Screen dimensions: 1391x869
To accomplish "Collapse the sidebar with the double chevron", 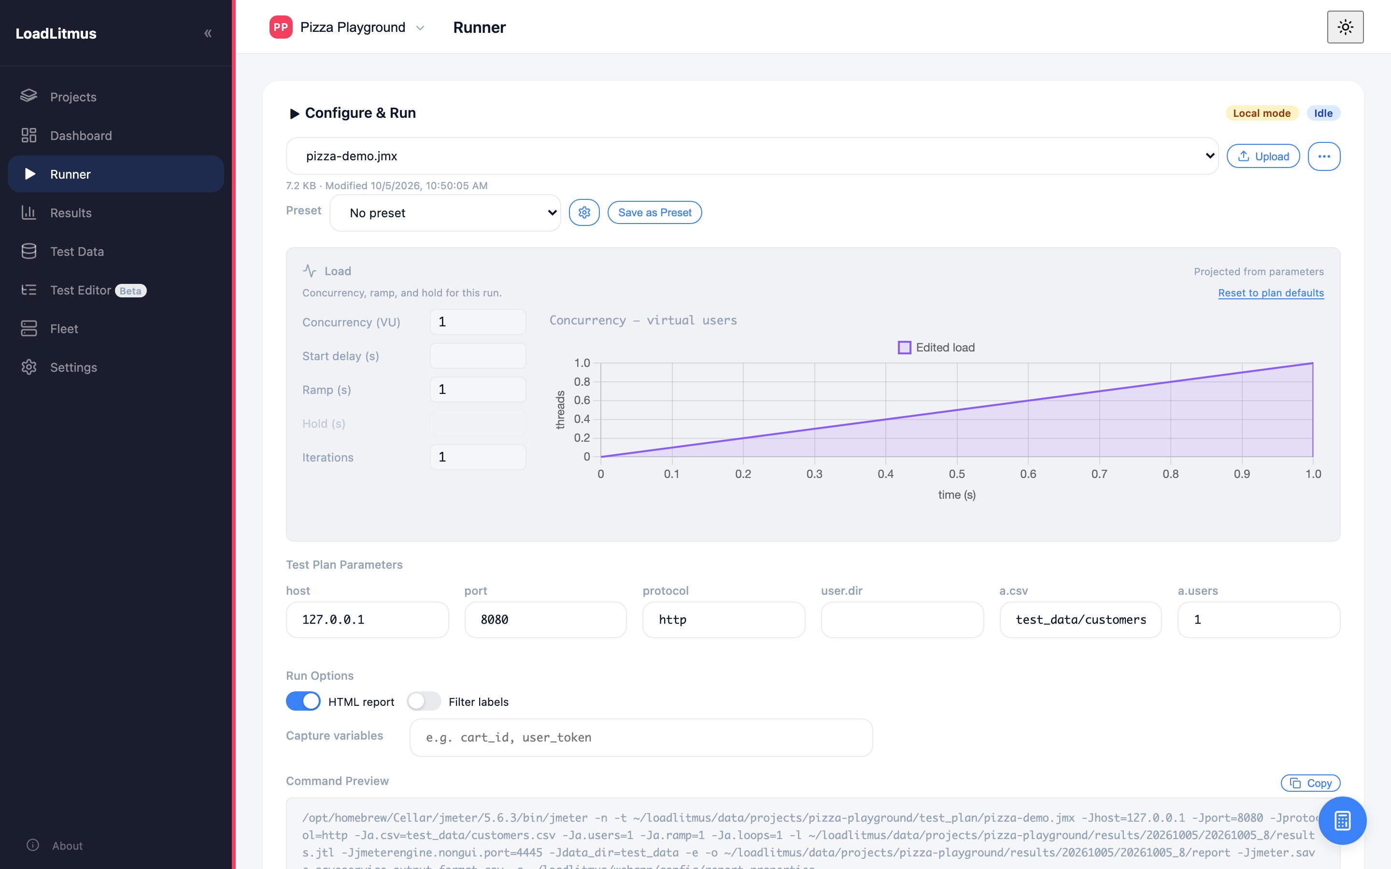I will tap(208, 33).
